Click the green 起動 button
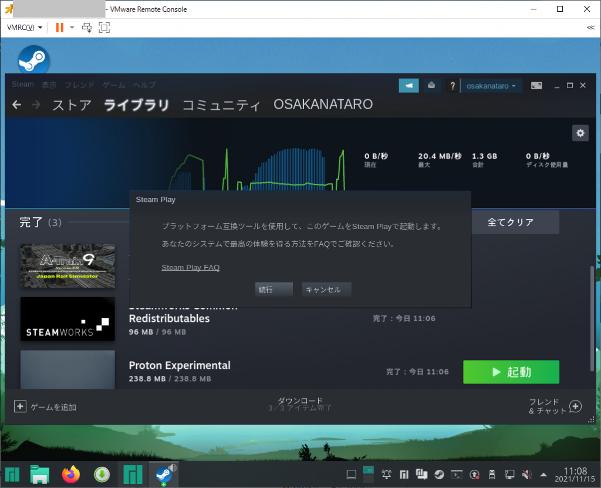This screenshot has height=488, width=601. 511,372
